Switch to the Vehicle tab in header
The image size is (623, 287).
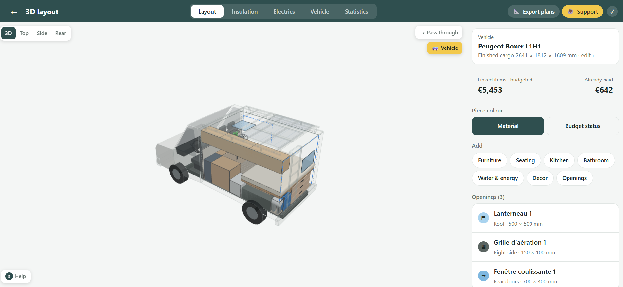[x=320, y=12]
